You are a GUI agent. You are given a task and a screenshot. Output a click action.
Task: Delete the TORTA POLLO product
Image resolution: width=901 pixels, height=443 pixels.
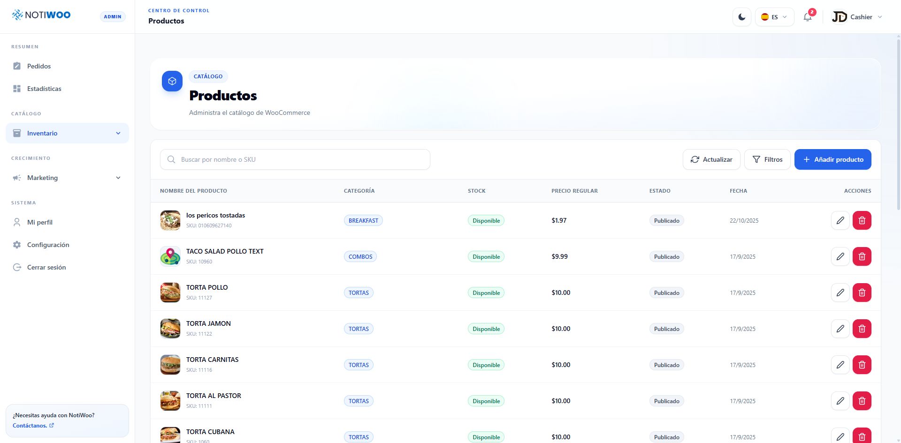[x=862, y=293]
